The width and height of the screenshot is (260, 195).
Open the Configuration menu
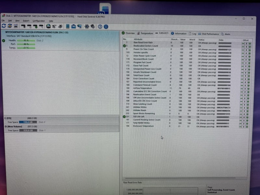(x=39, y=21)
